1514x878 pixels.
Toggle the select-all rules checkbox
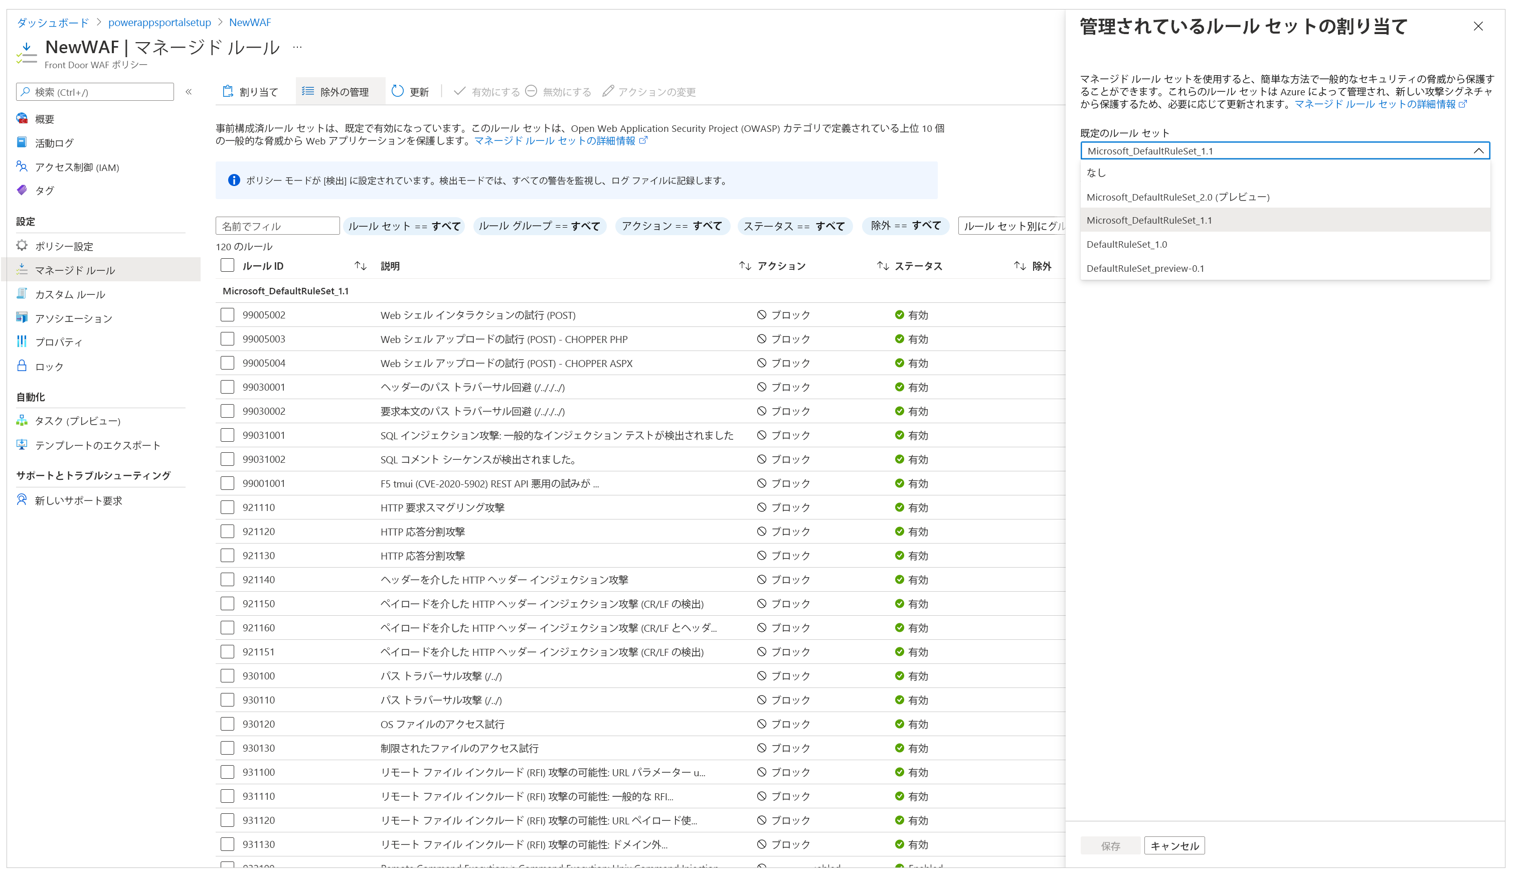[227, 265]
